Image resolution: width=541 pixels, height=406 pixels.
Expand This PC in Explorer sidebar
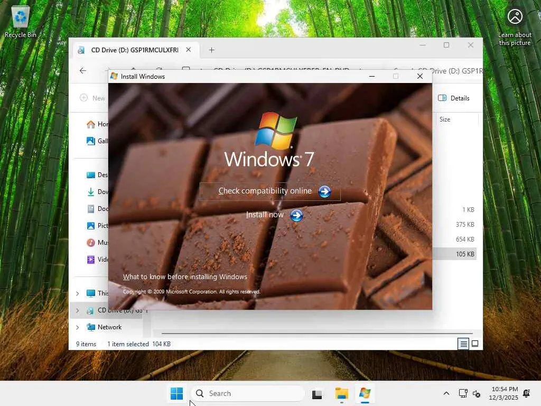click(x=78, y=293)
